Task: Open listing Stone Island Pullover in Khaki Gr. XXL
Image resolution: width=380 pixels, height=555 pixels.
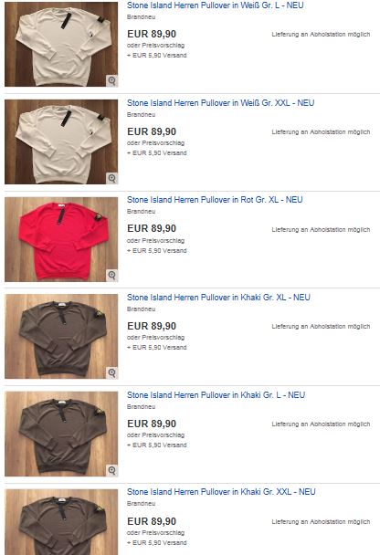Action: click(x=221, y=492)
